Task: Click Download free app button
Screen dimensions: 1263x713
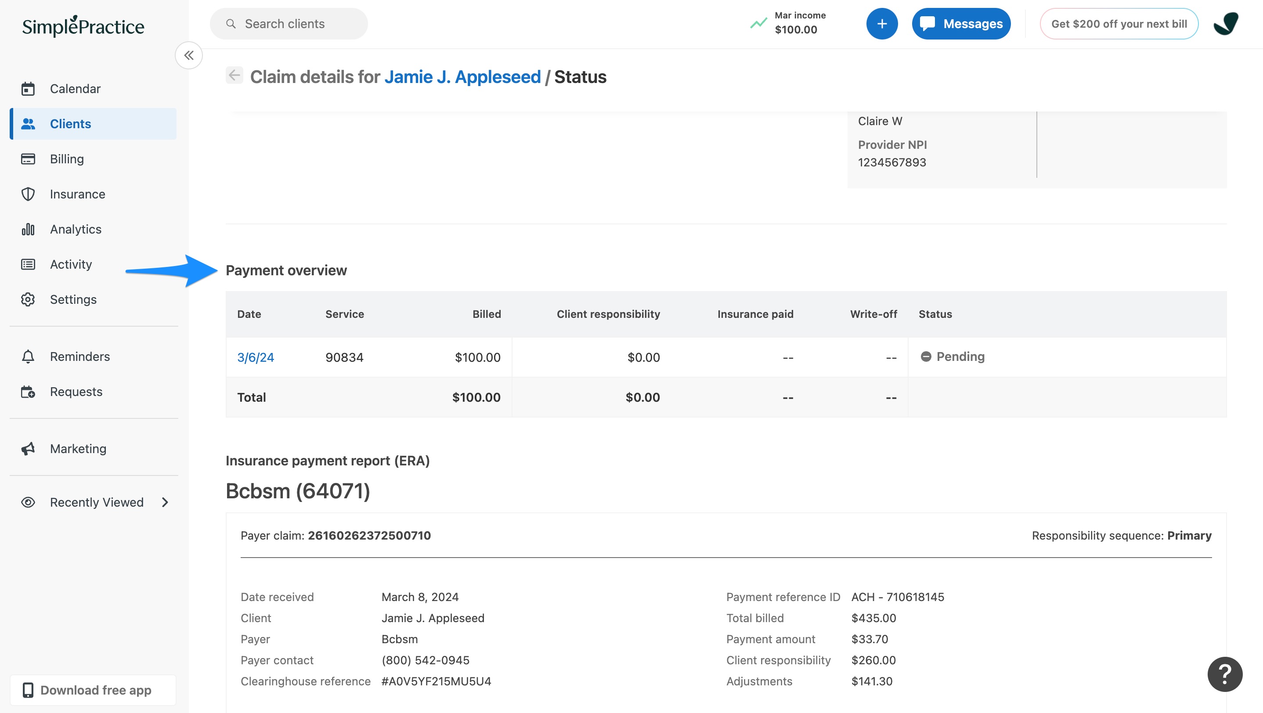Action: [93, 690]
